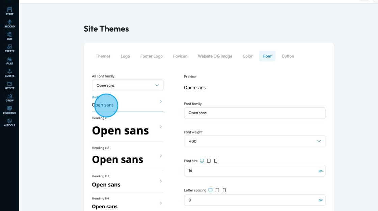Switch to the Favicon tab

coord(180,56)
